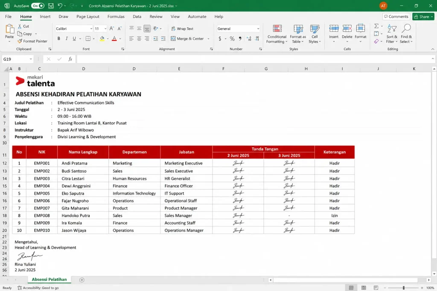Open the Name Box dropdown arrow
Image resolution: width=437 pixels, height=291 pixels.
[x=31, y=59]
